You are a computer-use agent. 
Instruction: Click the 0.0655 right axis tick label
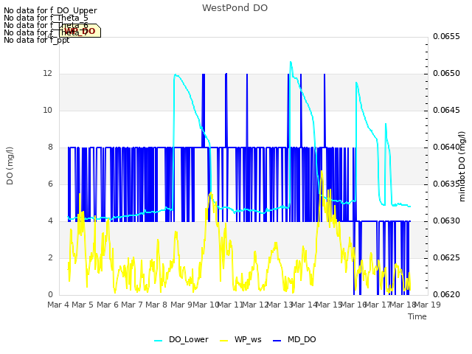[x=446, y=36]
